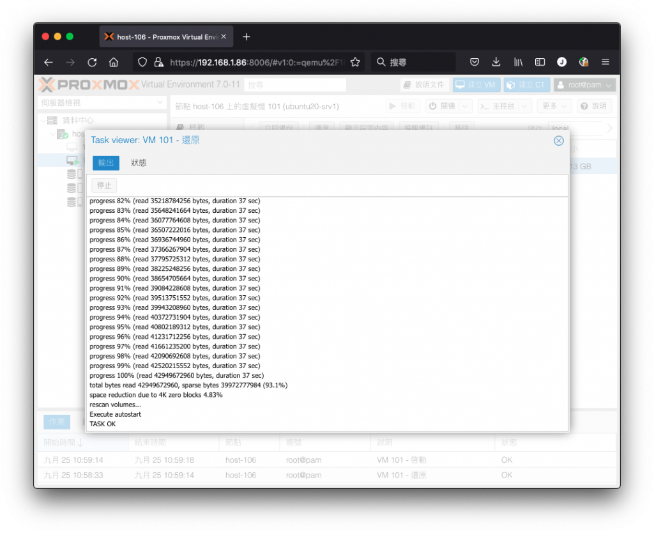Click the Proxmox logo
The height and width of the screenshot is (533, 654).
pos(89,85)
